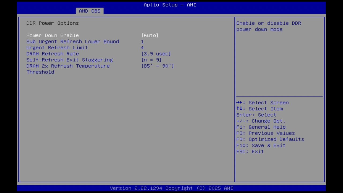Click the version text at the bottom
The height and width of the screenshot is (193, 343).
pyautogui.click(x=171, y=188)
